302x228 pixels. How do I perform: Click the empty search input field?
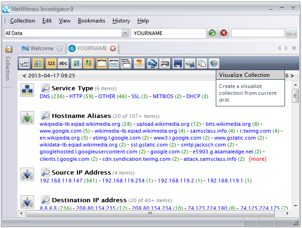pos(258,33)
